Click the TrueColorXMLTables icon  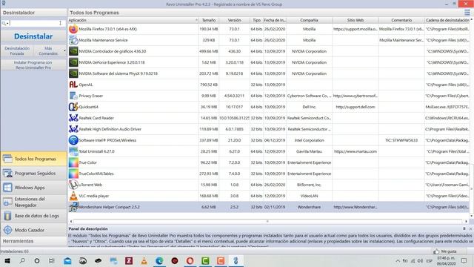(73, 174)
